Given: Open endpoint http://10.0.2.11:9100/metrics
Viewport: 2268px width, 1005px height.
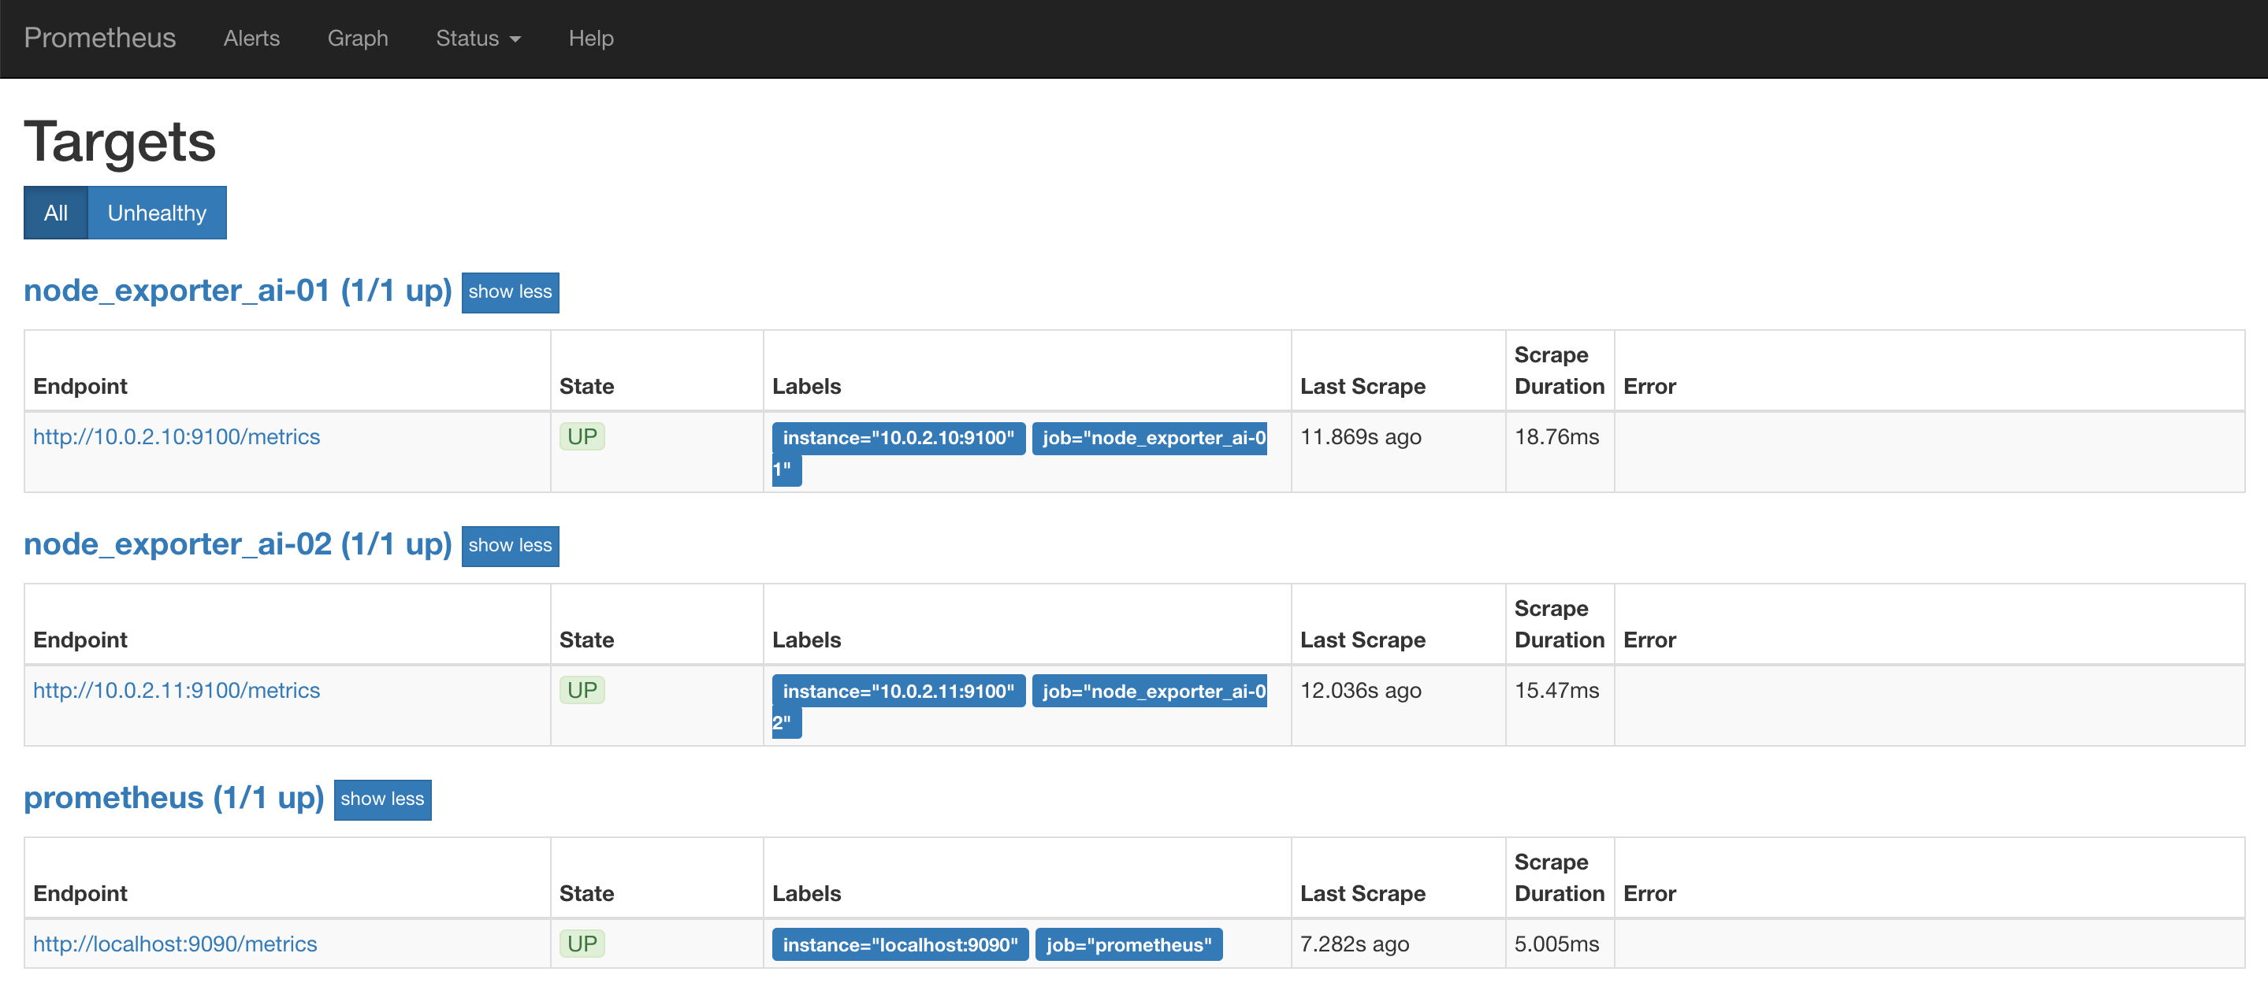Looking at the screenshot, I should point(176,690).
